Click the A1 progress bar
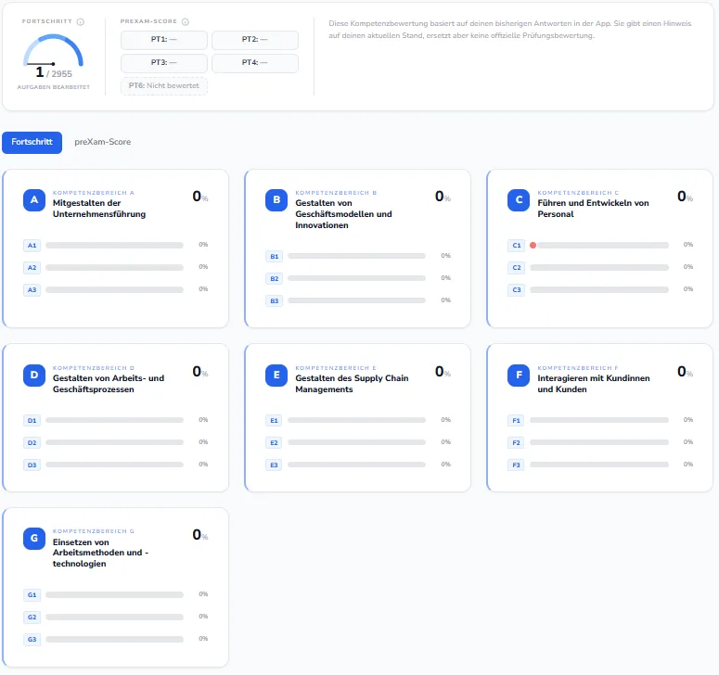The height and width of the screenshot is (675, 719). click(114, 245)
